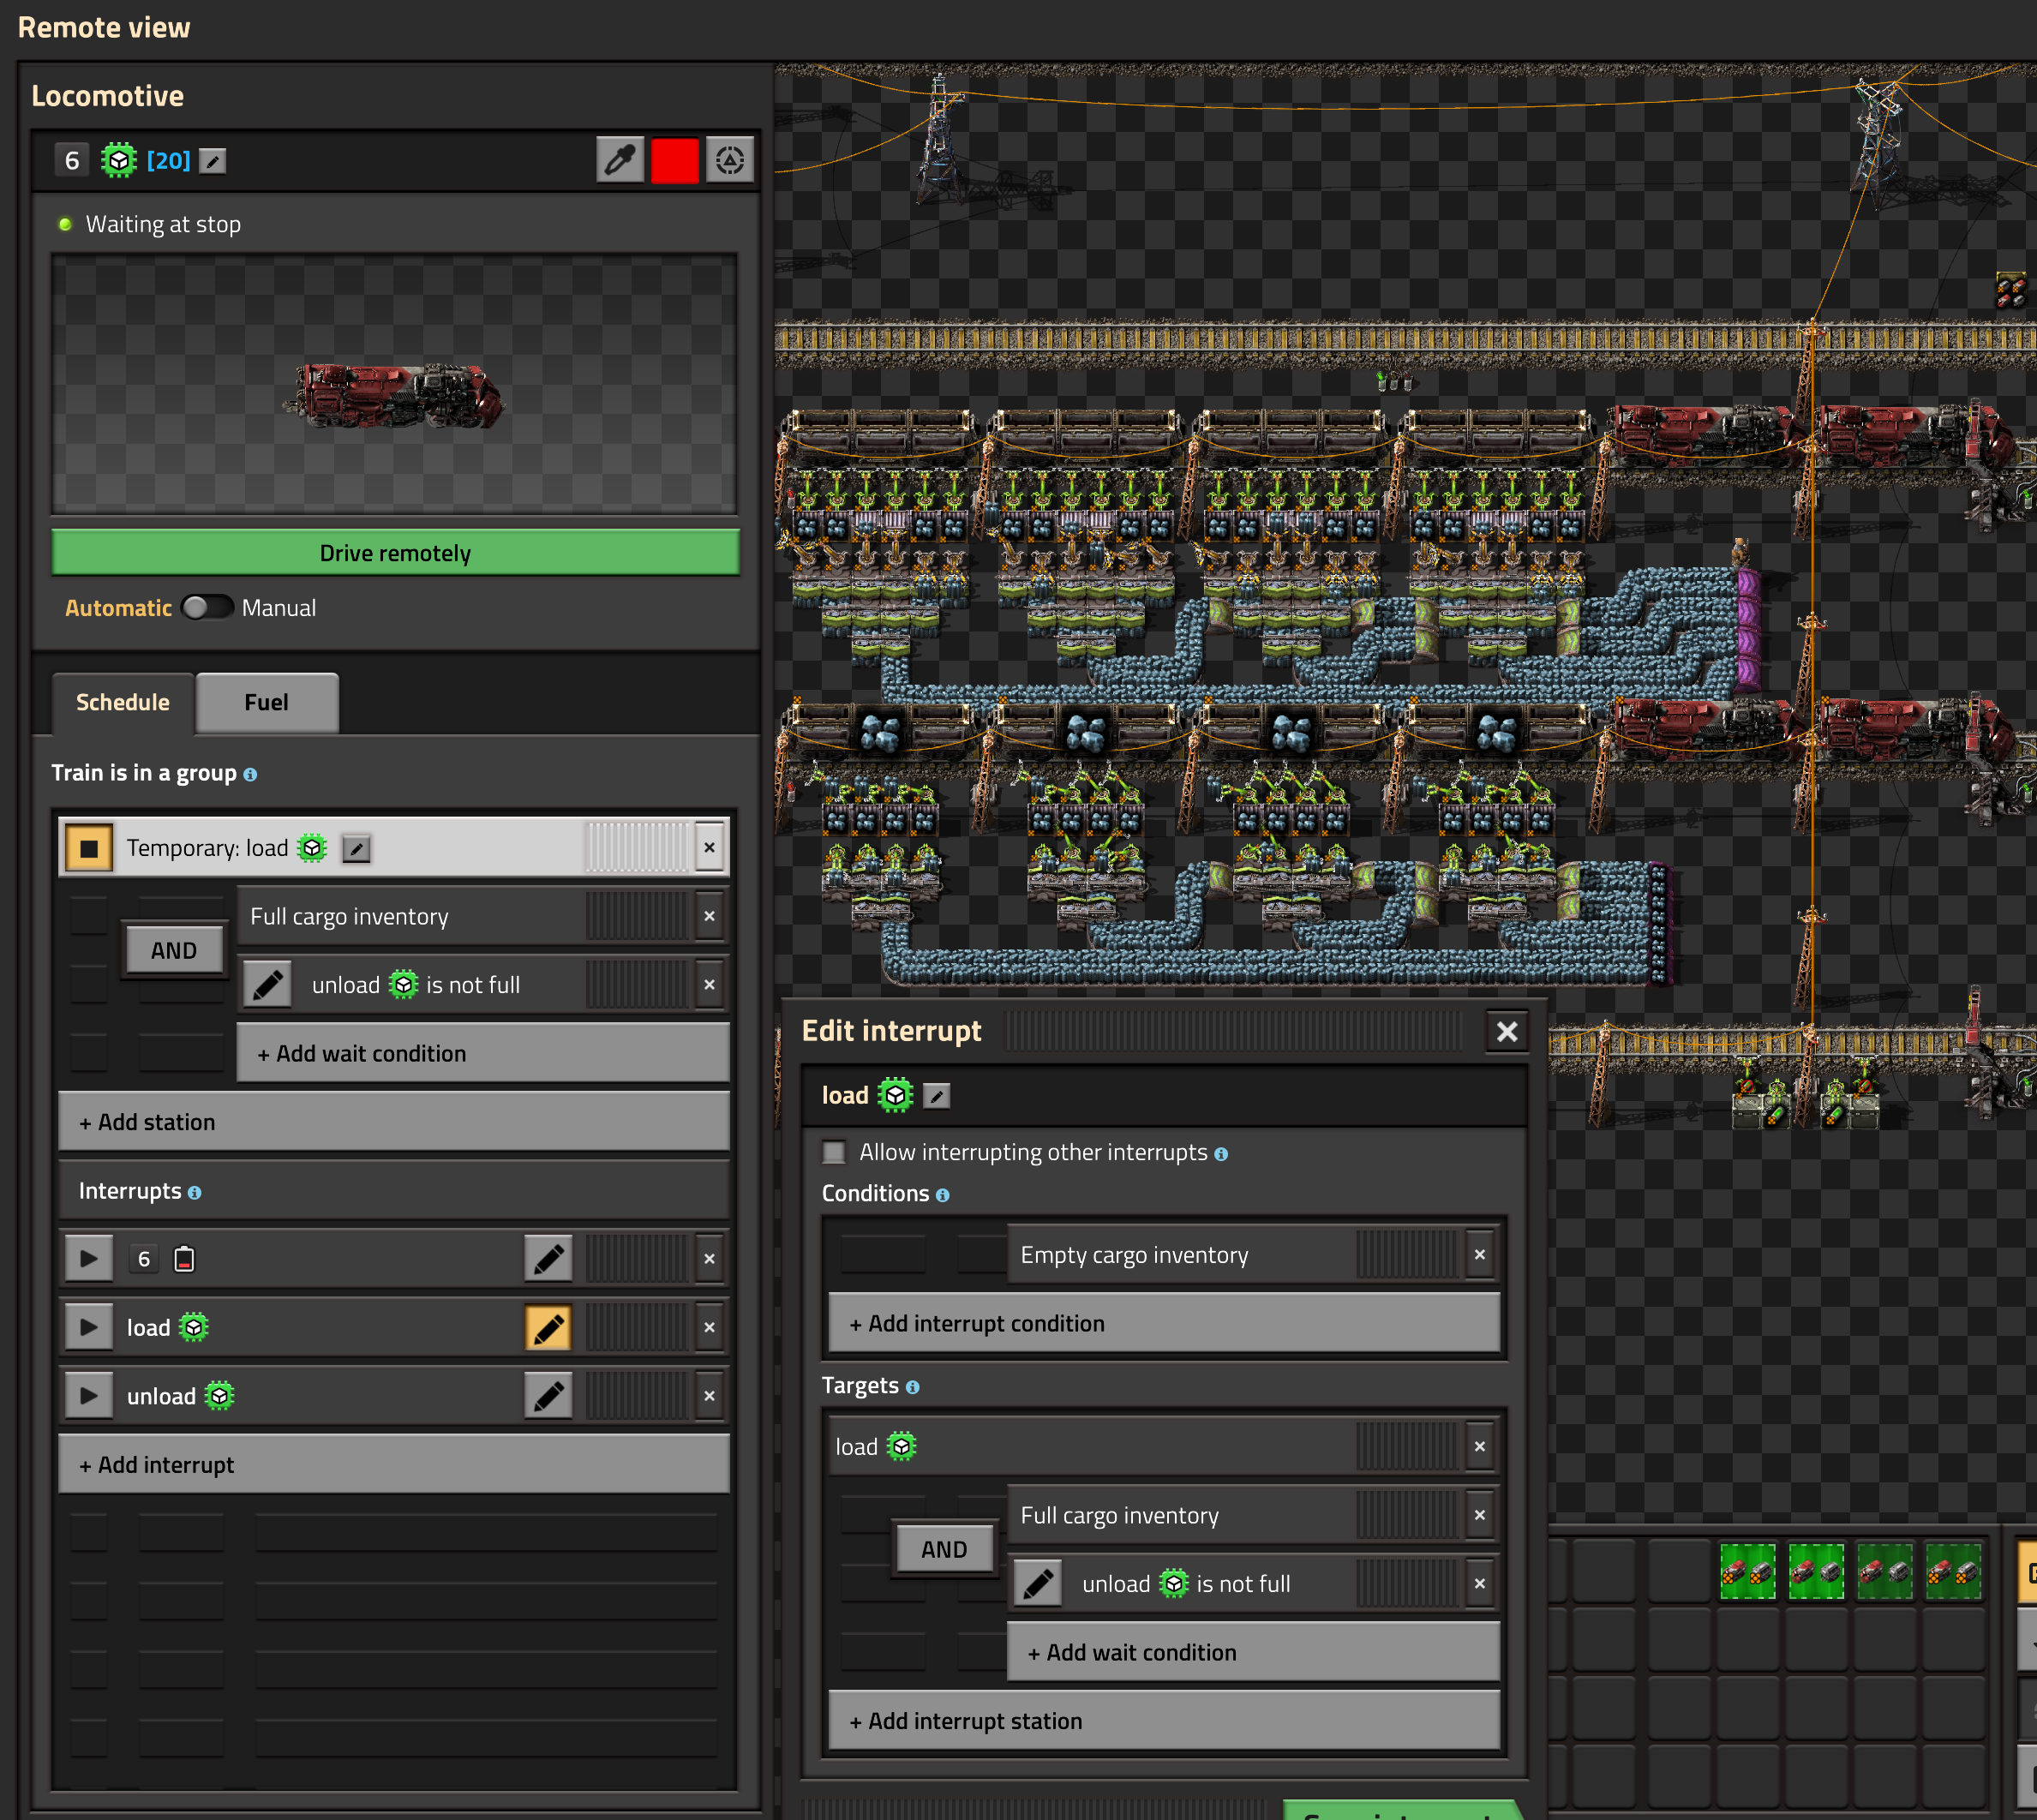Trigger the fuel interrupt play button
The height and width of the screenshot is (1820, 2037).
pyautogui.click(x=89, y=1259)
